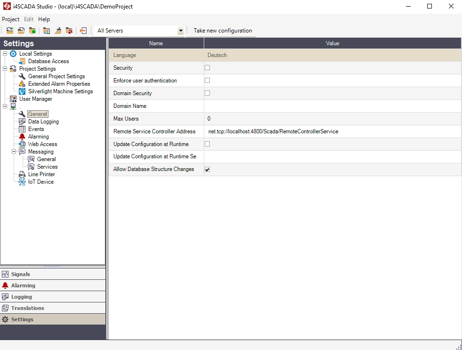Uncheck Allow Database Structure Changes

point(207,170)
